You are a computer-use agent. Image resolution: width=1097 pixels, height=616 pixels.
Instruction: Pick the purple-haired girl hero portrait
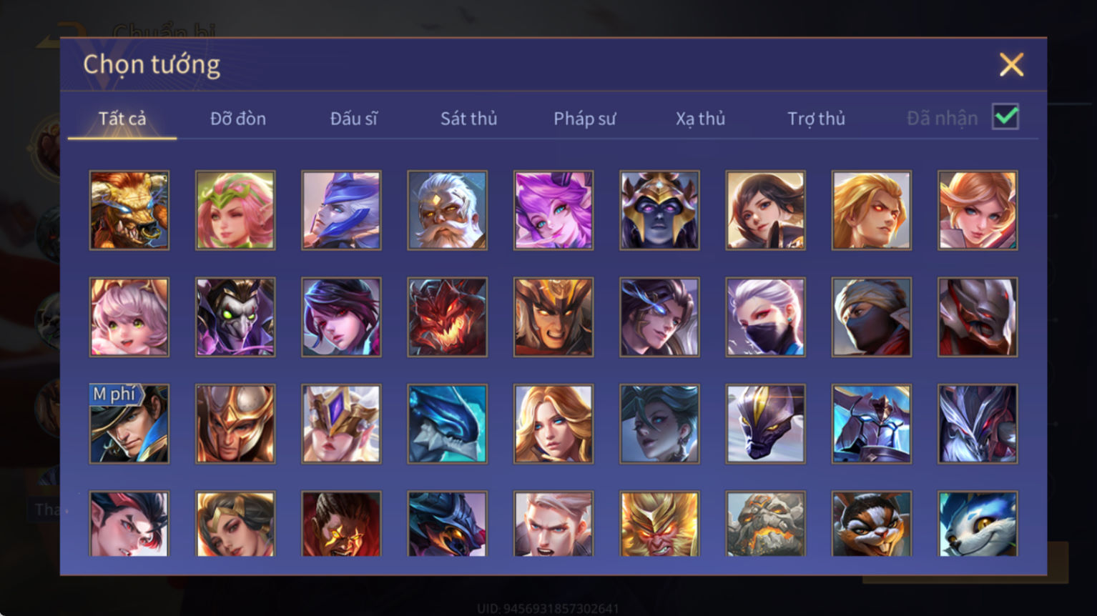tap(554, 210)
